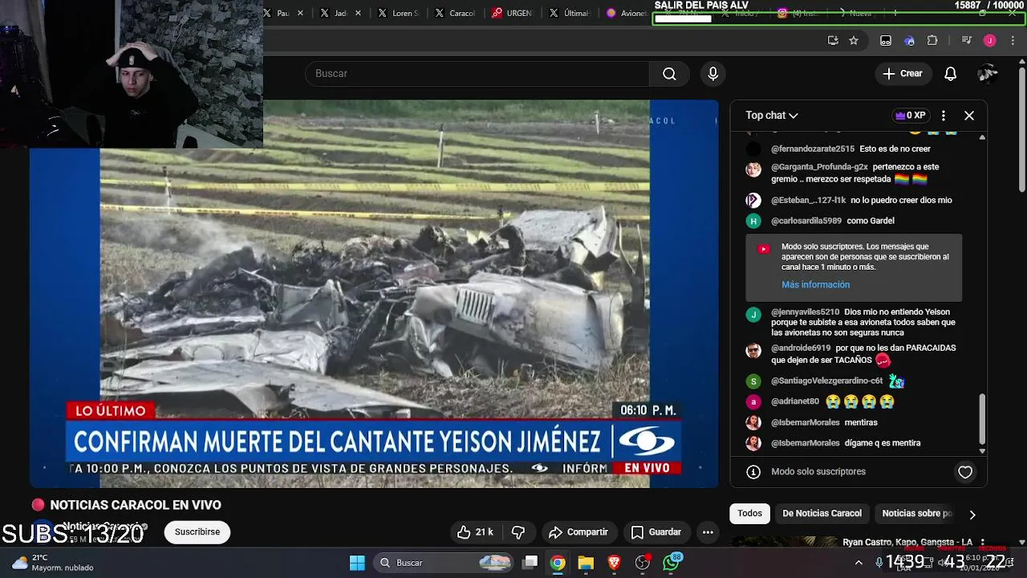This screenshot has width=1027, height=578.
Task: Select the De Noticias Caracol chip
Action: pos(822,514)
